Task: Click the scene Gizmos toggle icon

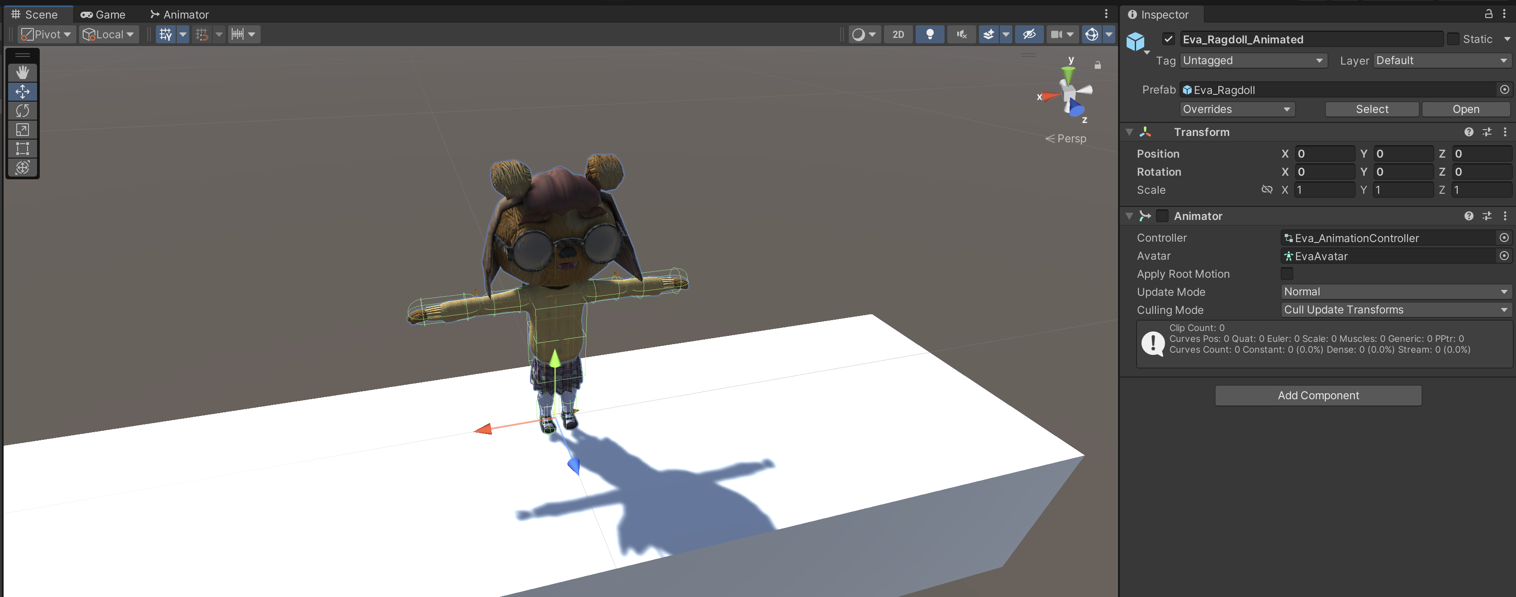Action: (1091, 34)
